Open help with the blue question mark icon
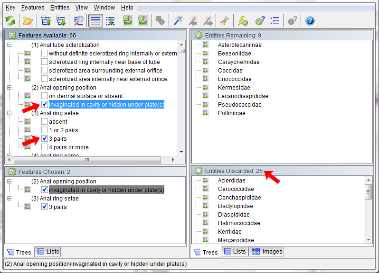Viewport: 379px width, 273px height. [x=310, y=21]
